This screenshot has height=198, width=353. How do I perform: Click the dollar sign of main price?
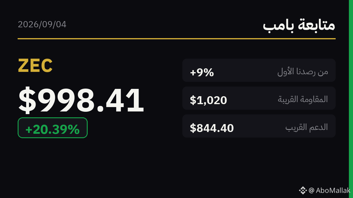click(28, 100)
